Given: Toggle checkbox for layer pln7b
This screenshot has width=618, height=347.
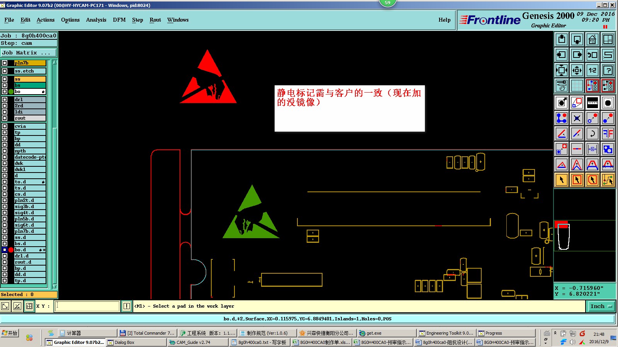Looking at the screenshot, I should click(5, 63).
